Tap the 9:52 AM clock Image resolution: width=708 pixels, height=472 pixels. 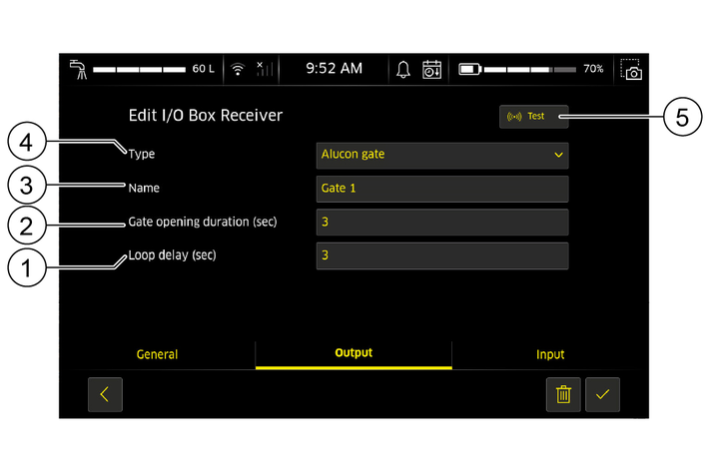(x=334, y=69)
